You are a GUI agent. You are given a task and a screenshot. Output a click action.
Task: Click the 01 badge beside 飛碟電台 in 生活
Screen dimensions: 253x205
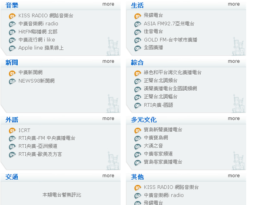137,16
